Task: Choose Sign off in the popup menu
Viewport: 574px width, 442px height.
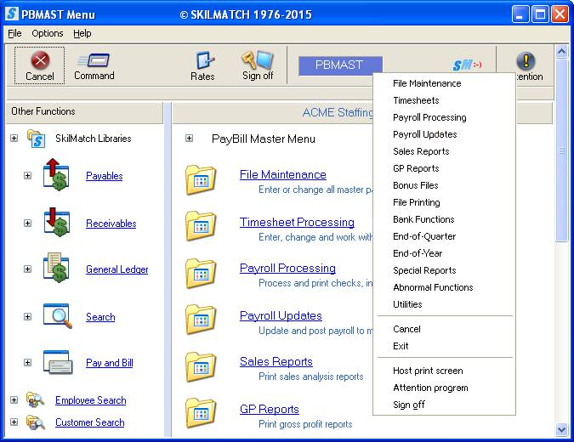Action: (x=444, y=405)
